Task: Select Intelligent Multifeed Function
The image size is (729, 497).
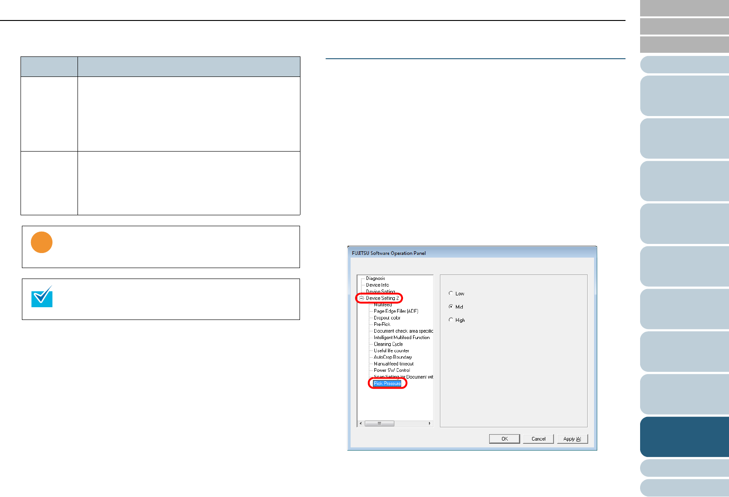Action: pyautogui.click(x=401, y=338)
